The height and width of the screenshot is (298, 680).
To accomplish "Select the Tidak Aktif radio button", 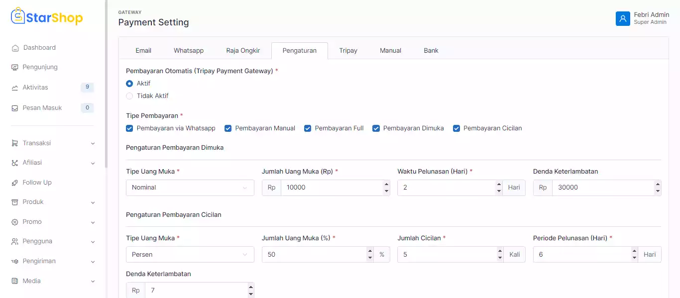I will 129,96.
